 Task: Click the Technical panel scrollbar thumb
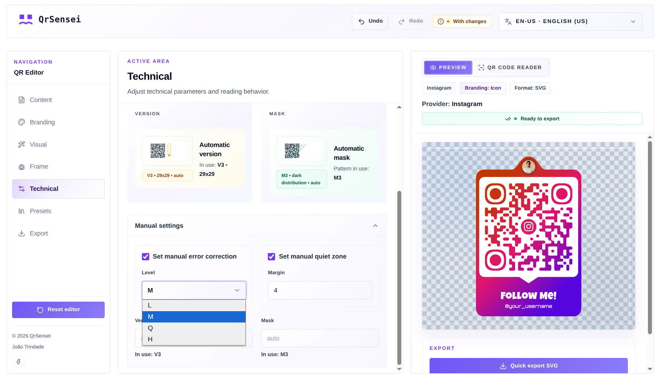tap(399, 278)
